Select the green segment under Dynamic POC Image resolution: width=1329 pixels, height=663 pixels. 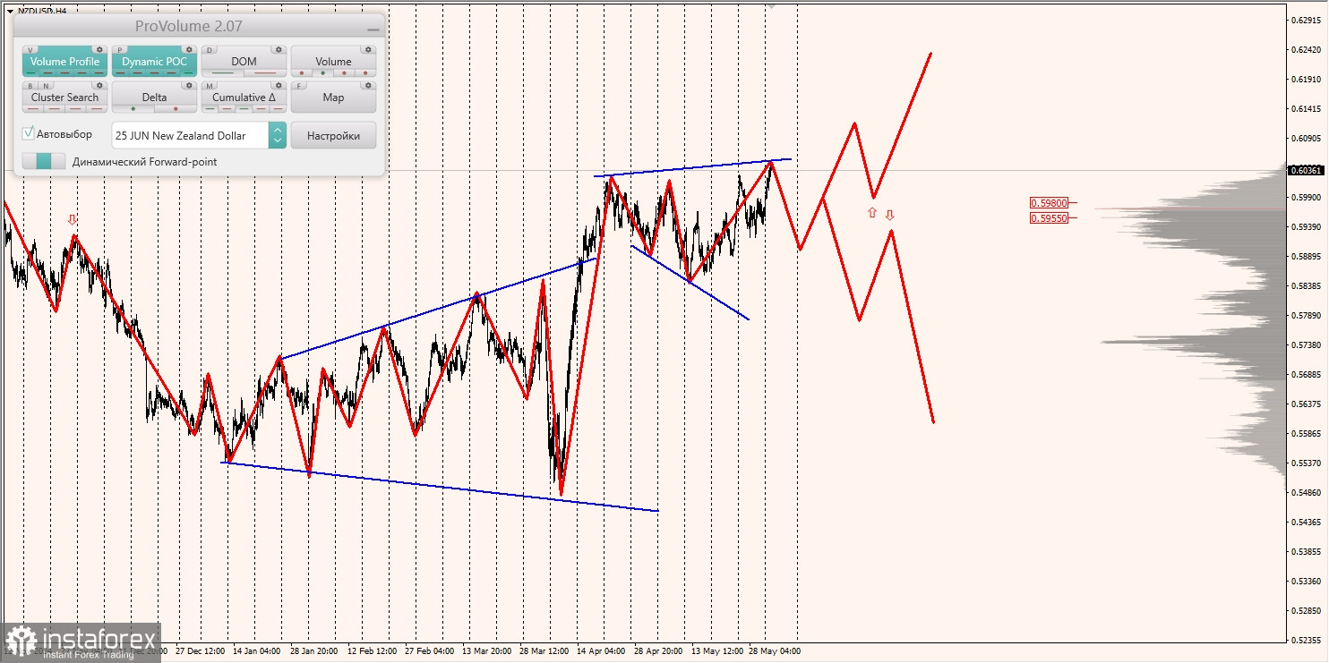coord(188,72)
